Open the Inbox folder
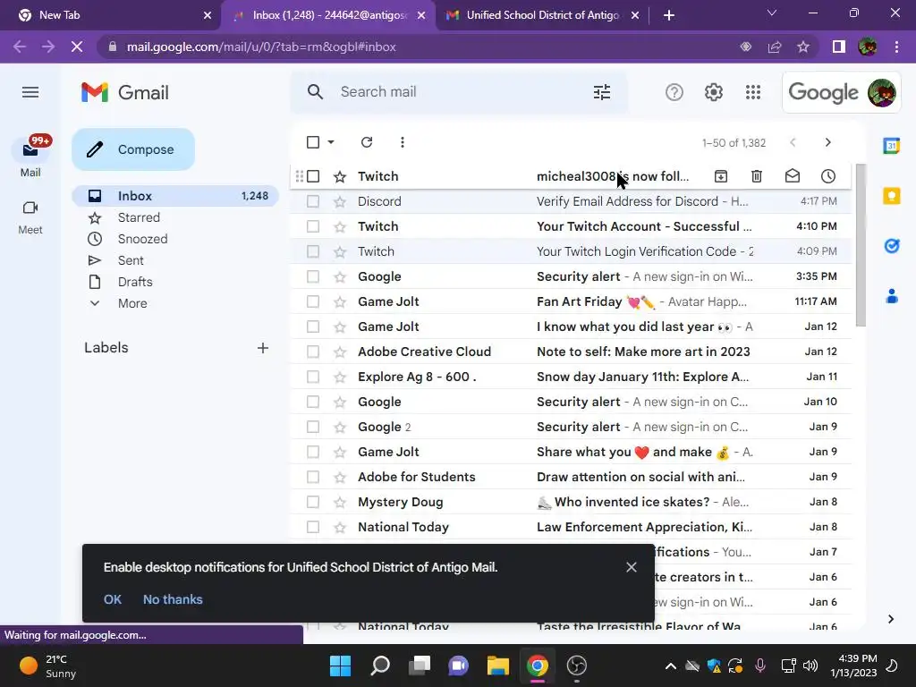The image size is (916, 687). click(x=175, y=196)
